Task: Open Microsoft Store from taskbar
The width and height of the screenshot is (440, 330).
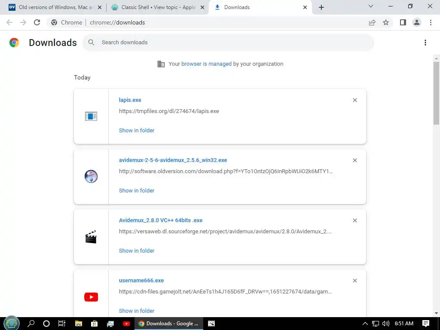Action: 94,324
